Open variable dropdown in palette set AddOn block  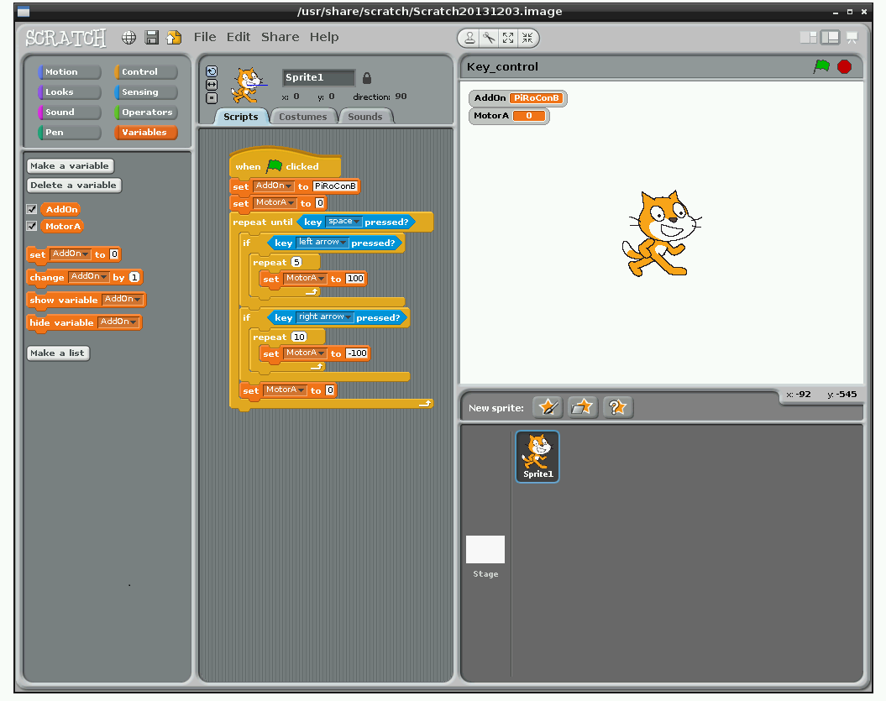pos(71,254)
